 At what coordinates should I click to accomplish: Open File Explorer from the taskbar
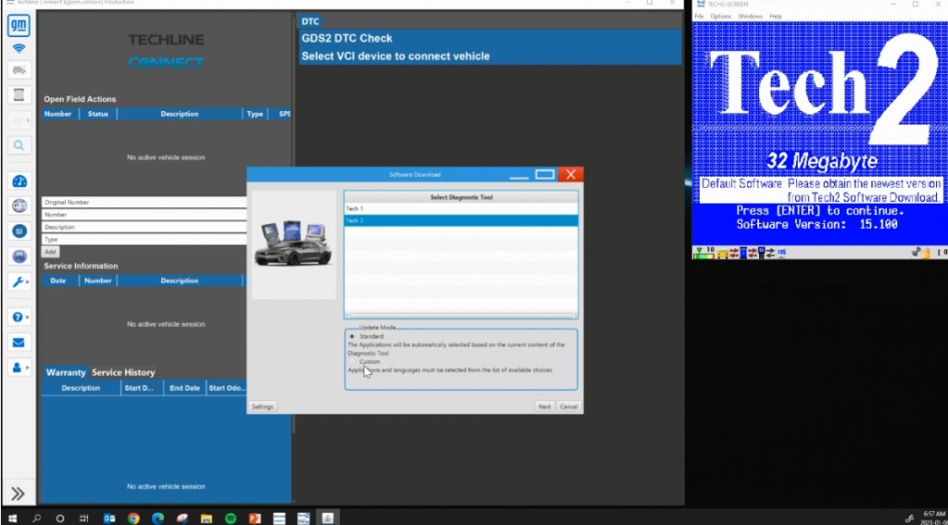point(206,519)
